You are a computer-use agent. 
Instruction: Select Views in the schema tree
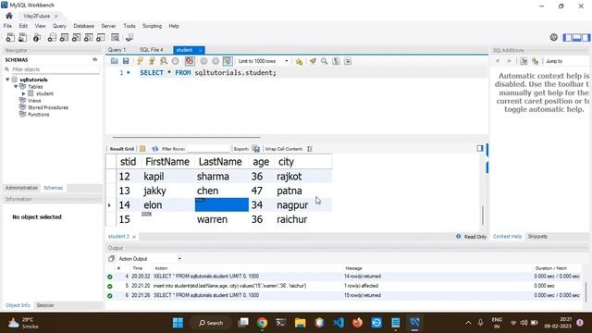[34, 101]
